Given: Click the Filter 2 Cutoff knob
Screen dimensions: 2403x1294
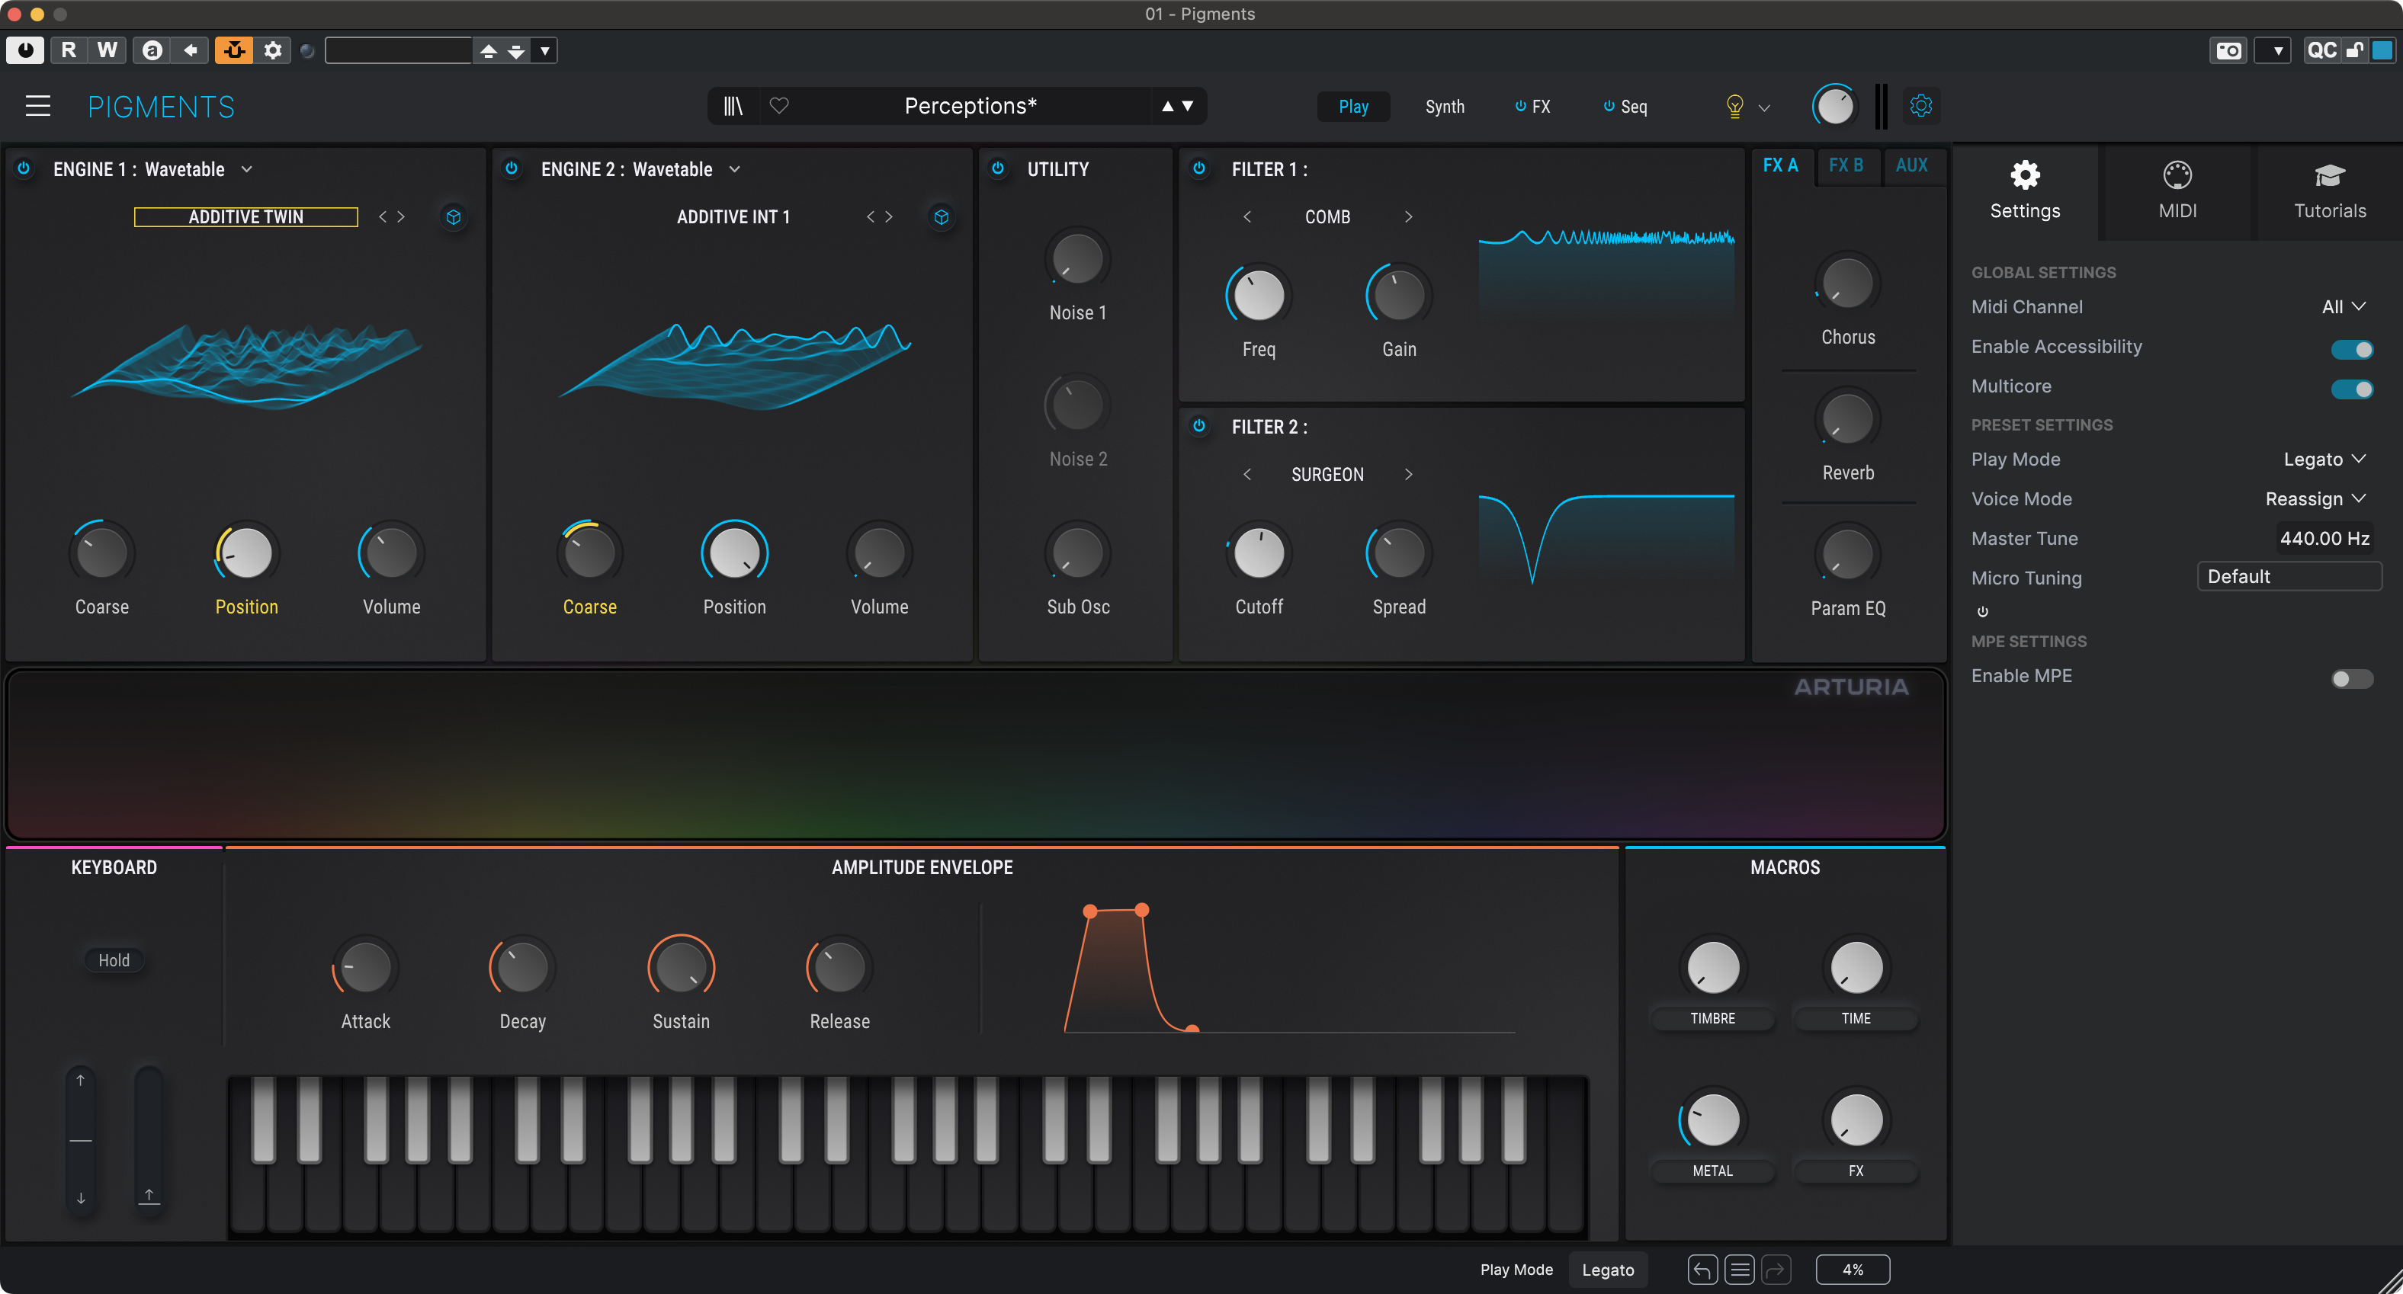Looking at the screenshot, I should (x=1259, y=553).
